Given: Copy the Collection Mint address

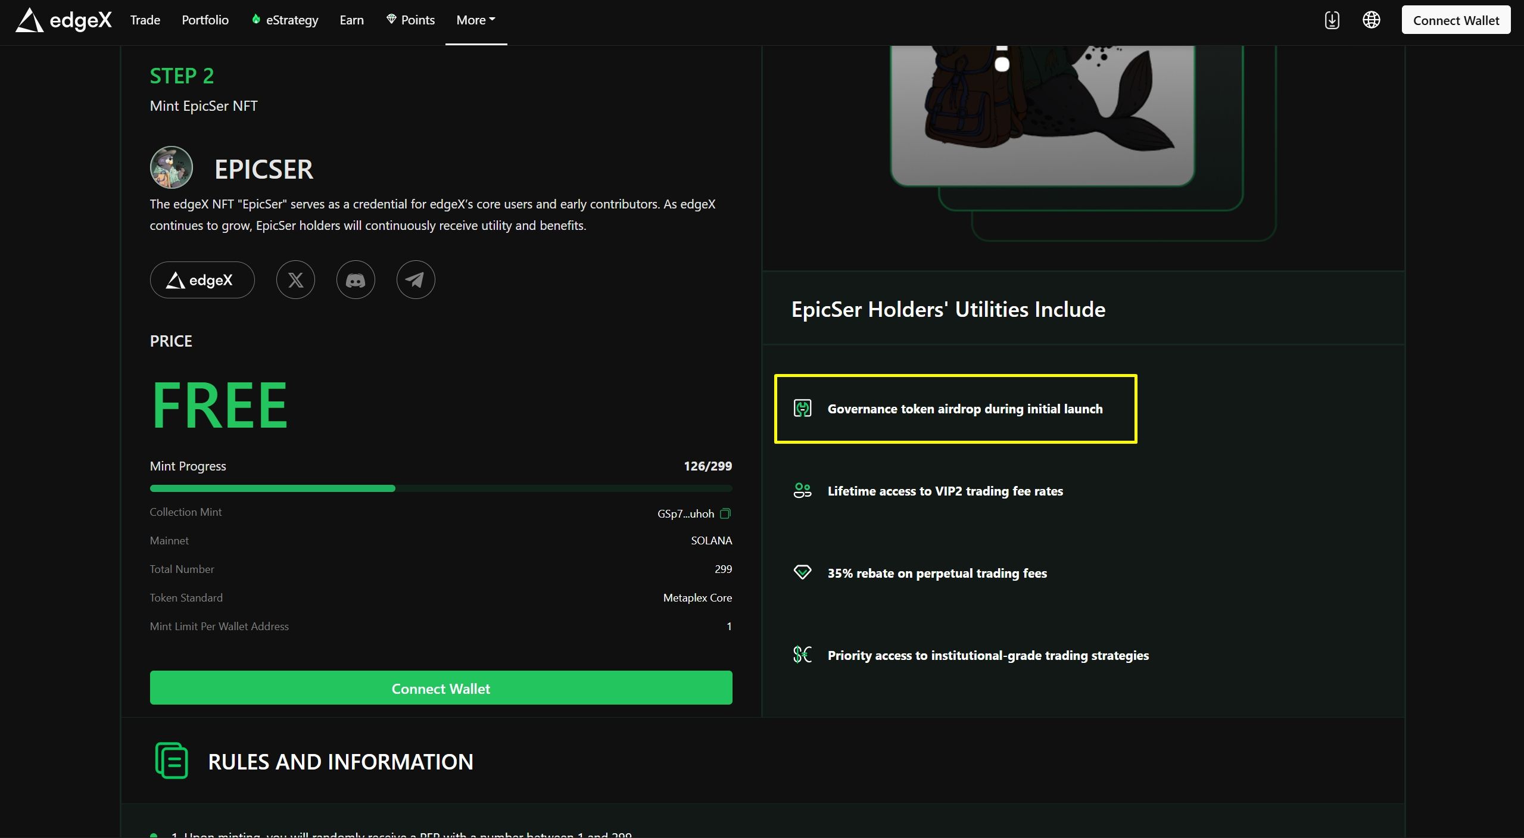Looking at the screenshot, I should tap(725, 513).
